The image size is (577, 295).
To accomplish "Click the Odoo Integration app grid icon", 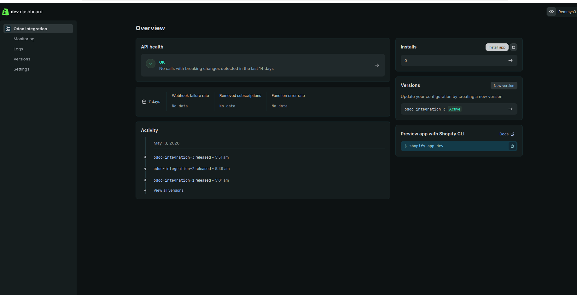I will [x=8, y=29].
